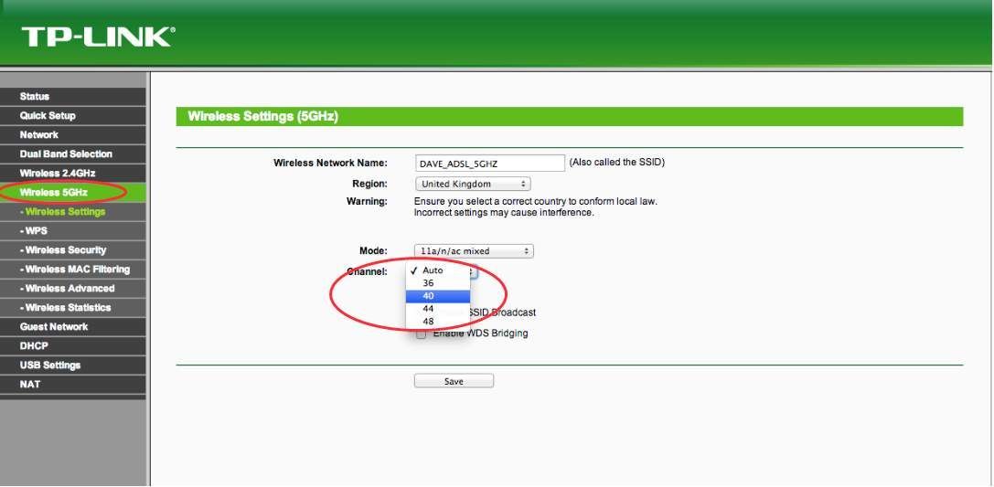
Task: Choose channel 44 from the list
Action: pyautogui.click(x=438, y=309)
